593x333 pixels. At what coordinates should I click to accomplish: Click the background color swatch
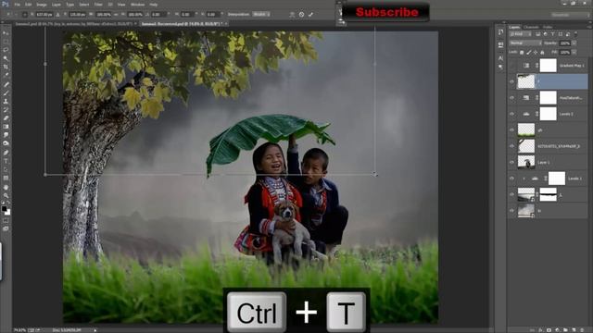click(x=7, y=212)
